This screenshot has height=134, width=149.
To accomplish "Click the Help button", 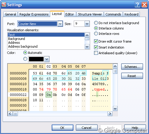I will [x=135, y=128].
